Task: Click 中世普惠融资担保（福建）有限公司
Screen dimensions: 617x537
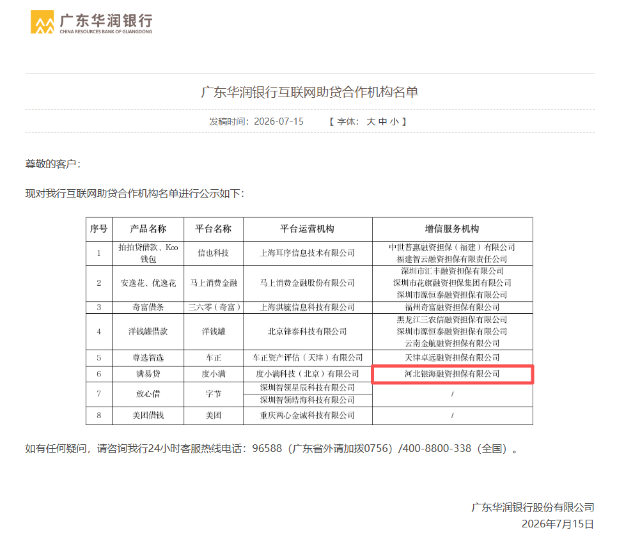Action: 452,247
